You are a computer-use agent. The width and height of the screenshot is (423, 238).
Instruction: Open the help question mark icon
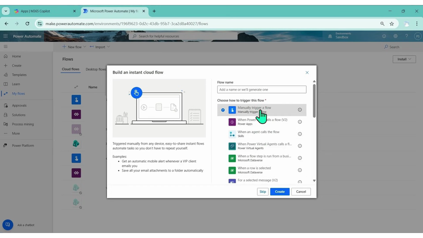tap(406, 36)
